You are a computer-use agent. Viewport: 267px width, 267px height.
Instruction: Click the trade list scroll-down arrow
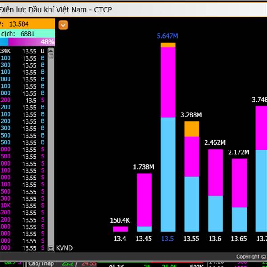coord(51,248)
